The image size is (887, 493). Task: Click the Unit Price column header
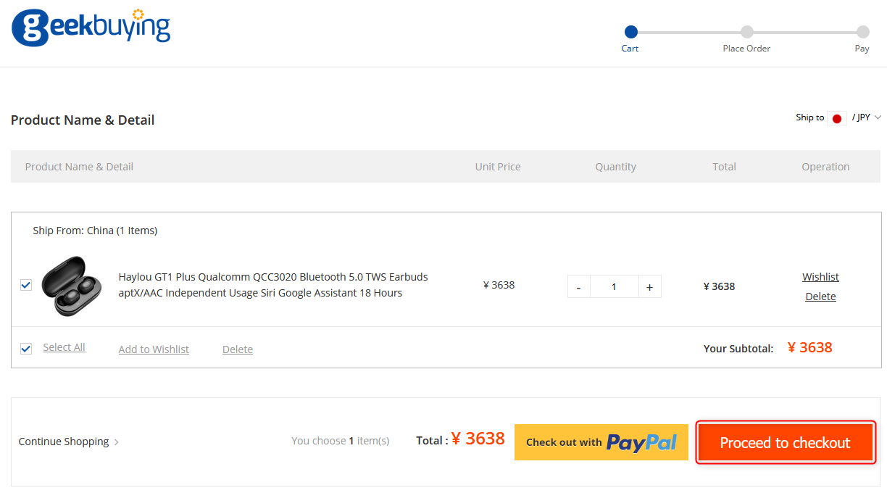tap(498, 167)
